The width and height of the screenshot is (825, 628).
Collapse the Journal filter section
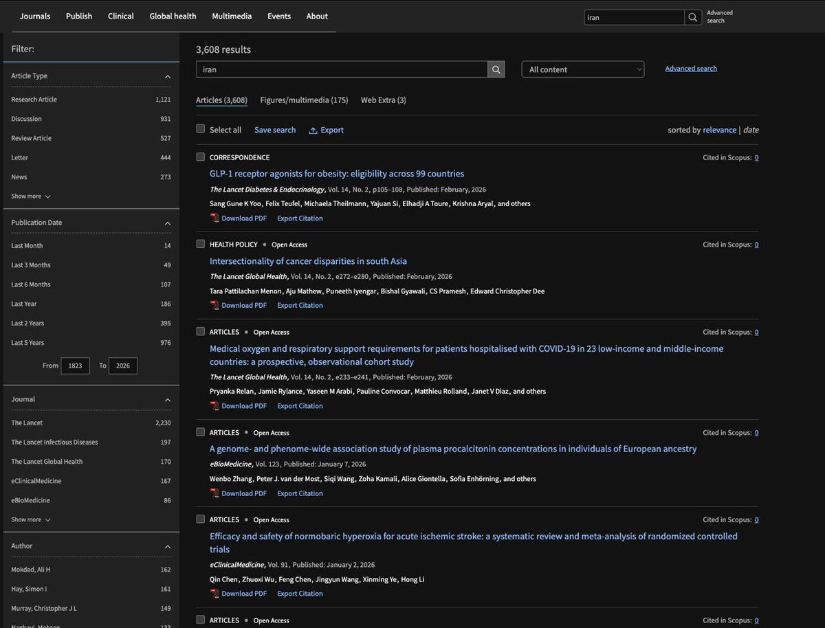168,400
